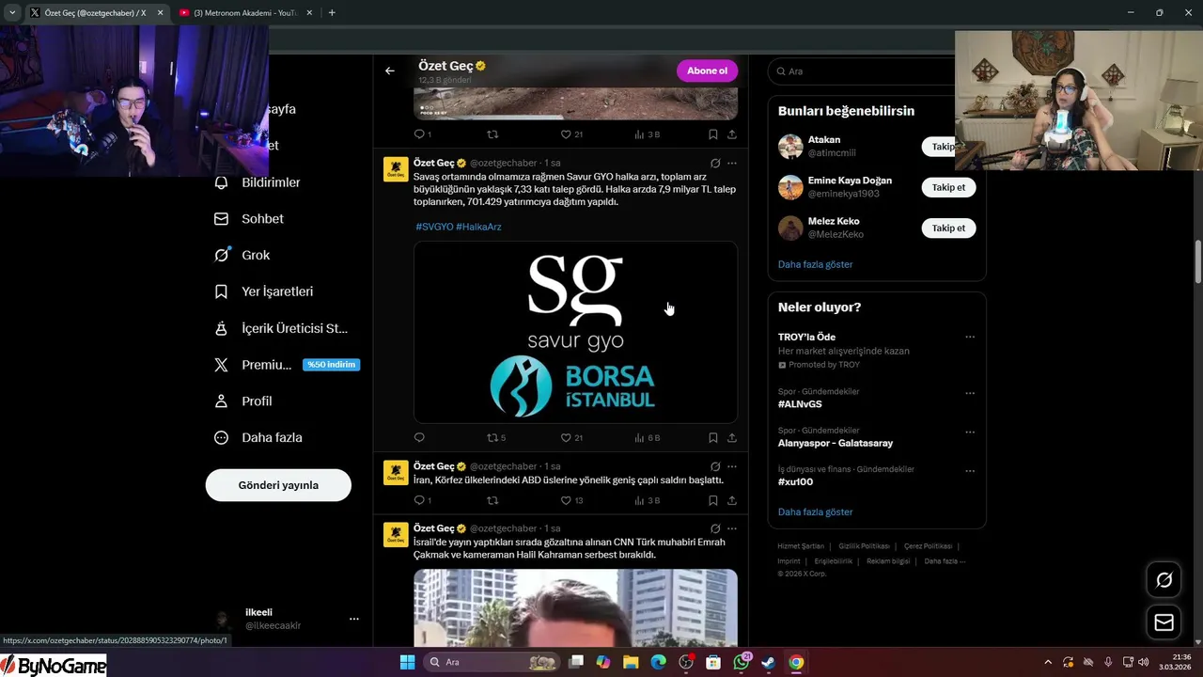The width and height of the screenshot is (1203, 677).
Task: Open Alanyaspor - Galatasaray trend
Action: (836, 443)
